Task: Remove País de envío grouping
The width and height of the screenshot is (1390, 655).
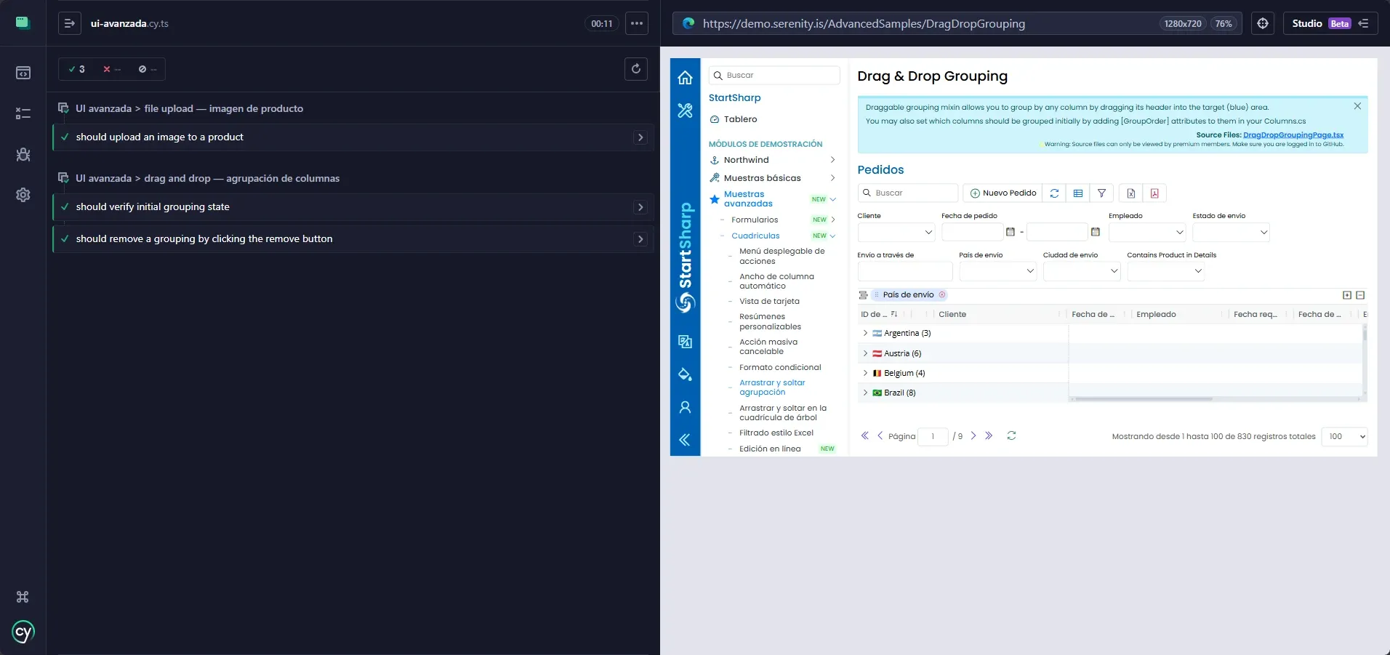Action: (942, 294)
